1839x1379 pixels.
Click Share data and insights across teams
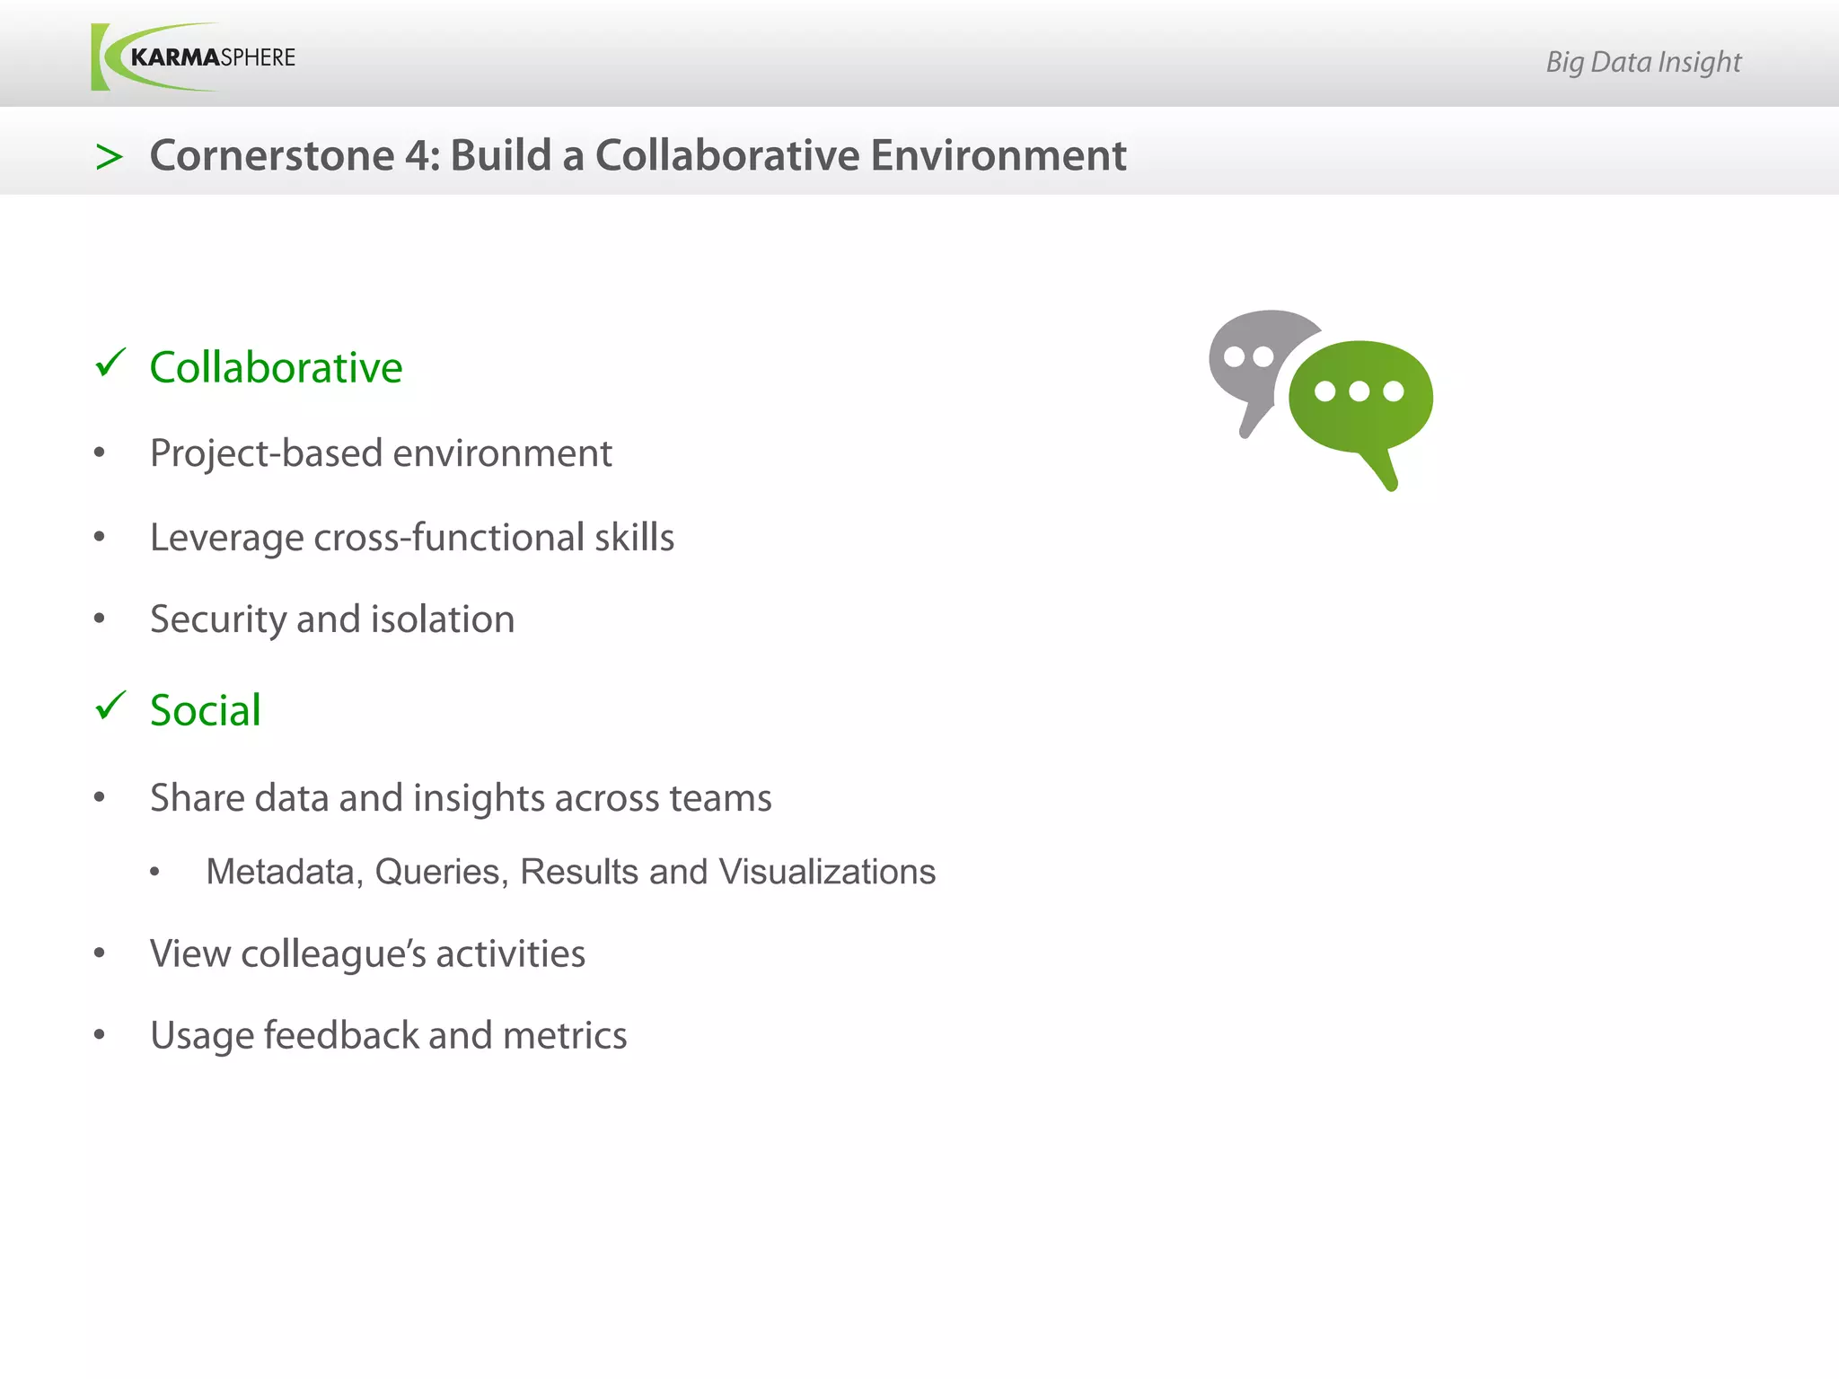(x=461, y=798)
